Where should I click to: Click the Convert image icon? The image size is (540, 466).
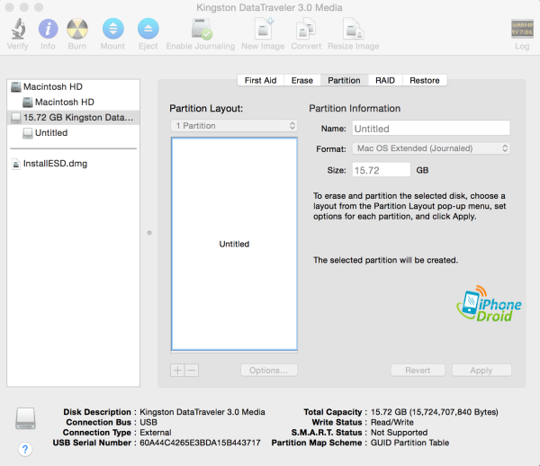coord(306,29)
